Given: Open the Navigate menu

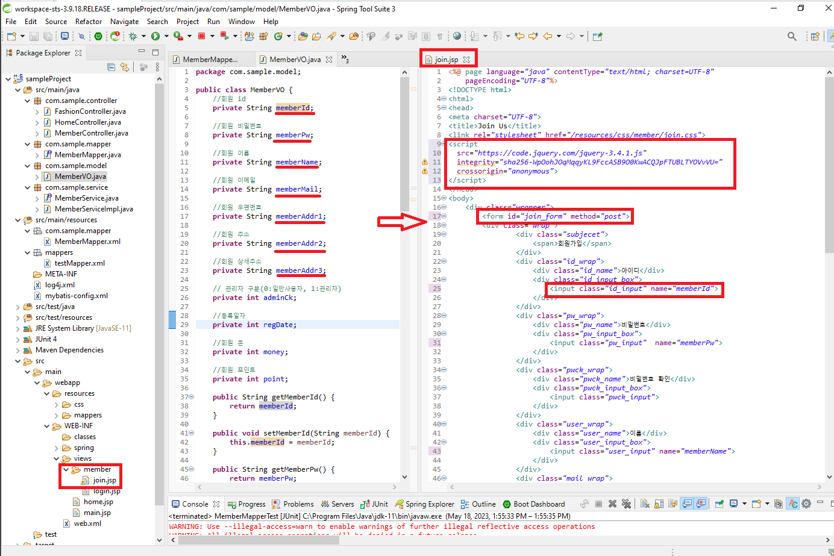Looking at the screenshot, I should (x=124, y=21).
